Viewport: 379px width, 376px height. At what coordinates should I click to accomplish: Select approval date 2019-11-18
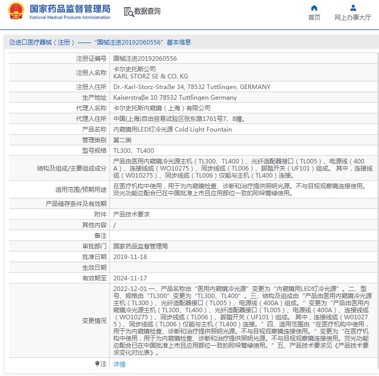130,257
